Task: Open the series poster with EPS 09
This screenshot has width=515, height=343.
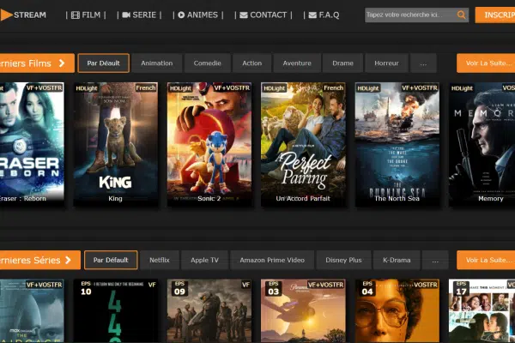Action: coord(209,310)
